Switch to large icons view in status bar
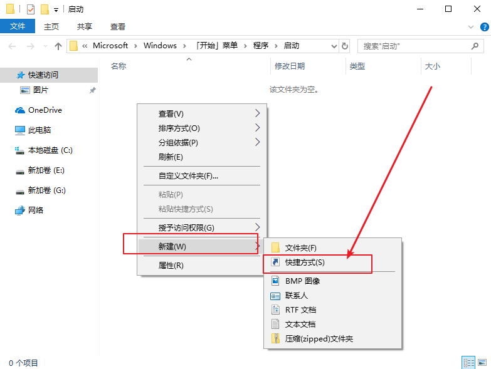Screen dimensions: 491x369 482,362
